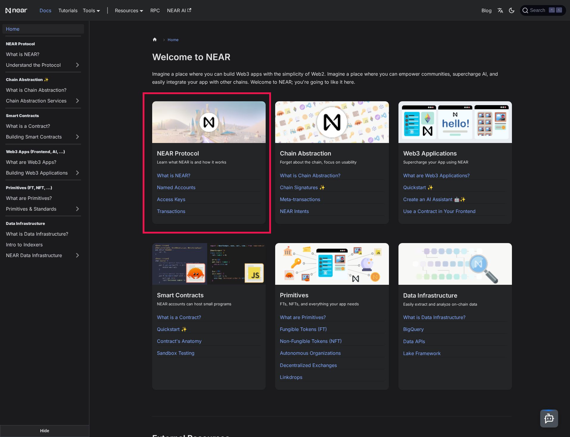The image size is (570, 437).
Task: Open Web3 Applications Quickstart link
Action: 418,187
